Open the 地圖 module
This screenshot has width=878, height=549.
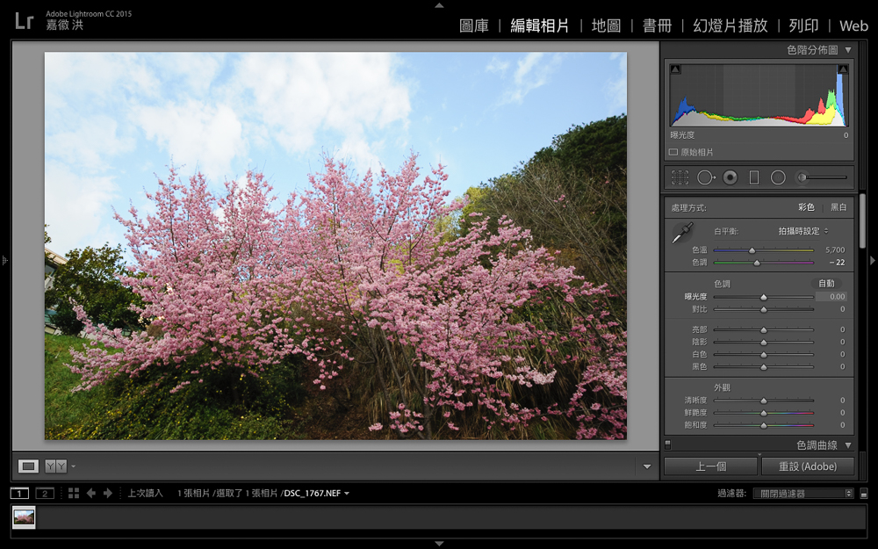606,25
